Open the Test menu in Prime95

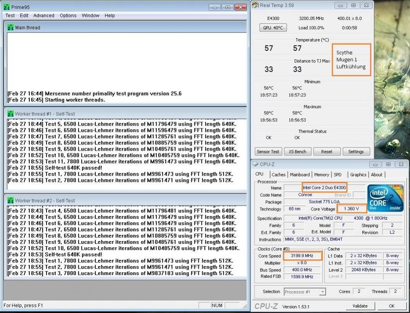coord(10,15)
